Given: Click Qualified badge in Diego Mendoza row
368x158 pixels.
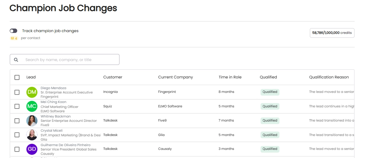Looking at the screenshot, I should tap(270, 92).
